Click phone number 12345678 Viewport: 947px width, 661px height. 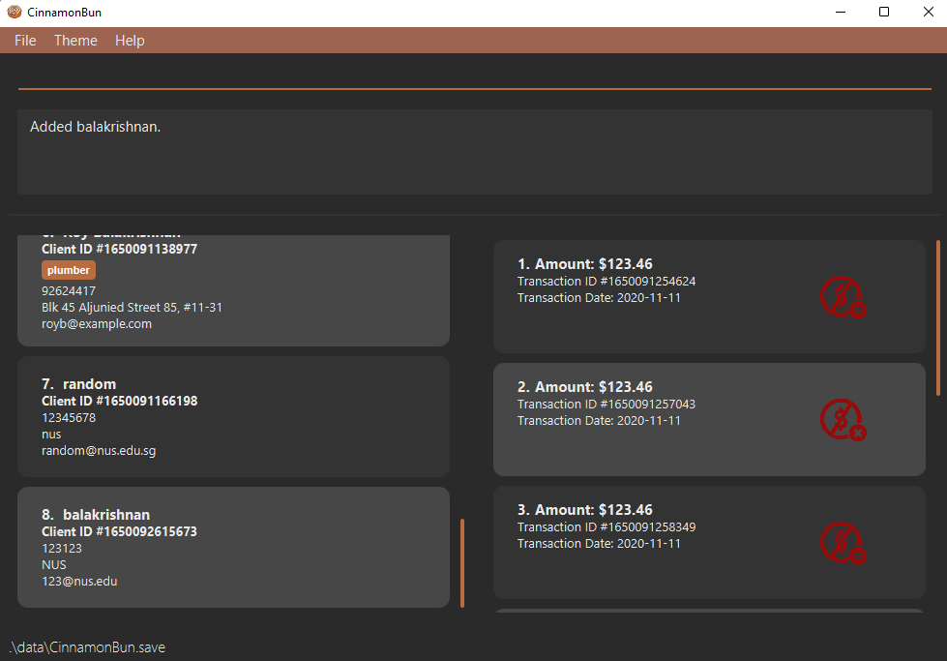click(x=69, y=417)
